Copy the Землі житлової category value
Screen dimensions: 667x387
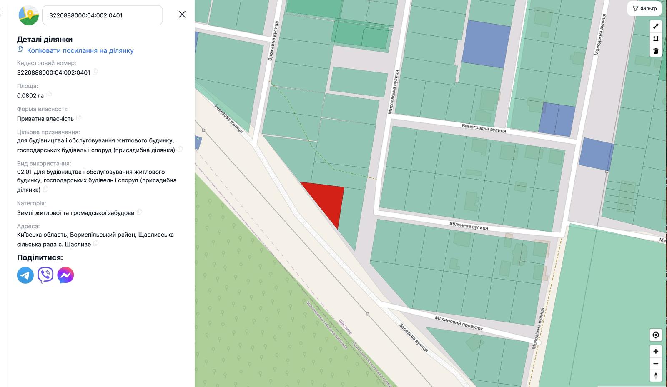140,212
